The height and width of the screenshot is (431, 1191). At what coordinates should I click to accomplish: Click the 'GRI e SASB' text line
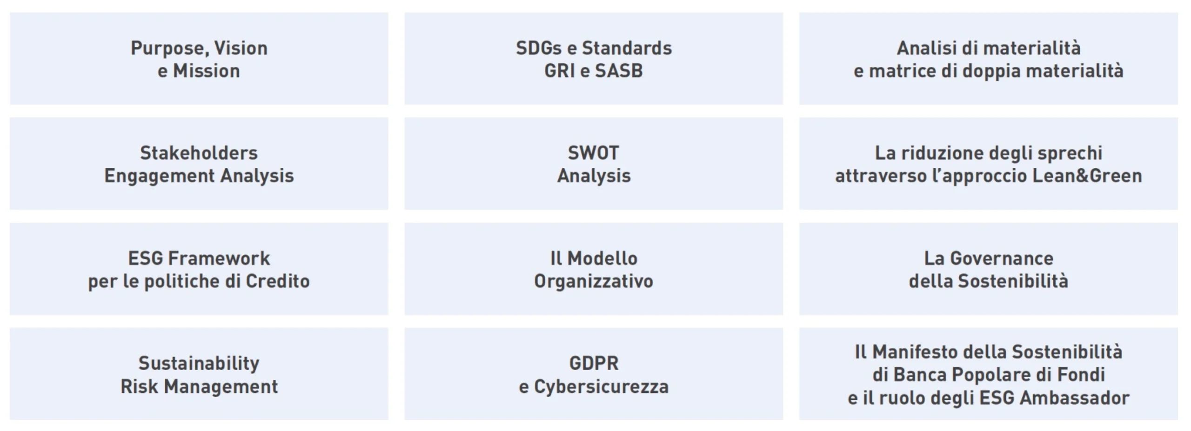click(x=594, y=71)
